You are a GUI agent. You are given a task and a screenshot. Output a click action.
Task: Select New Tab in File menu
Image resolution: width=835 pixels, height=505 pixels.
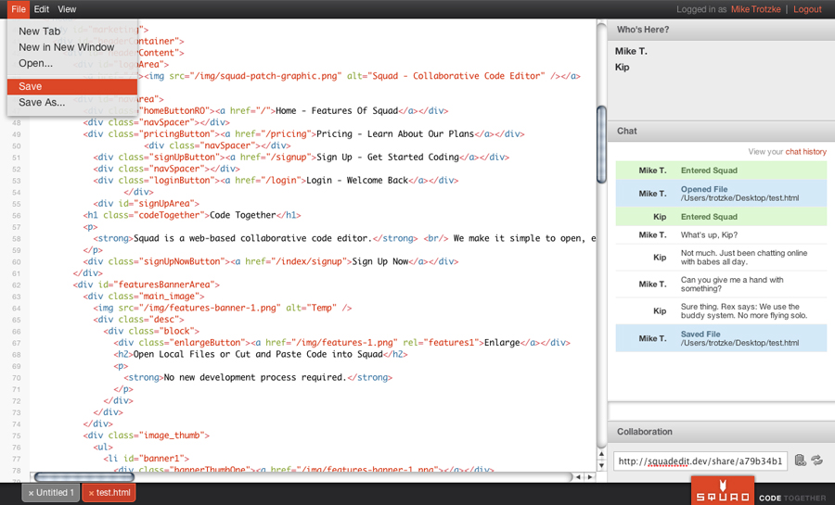[39, 32]
